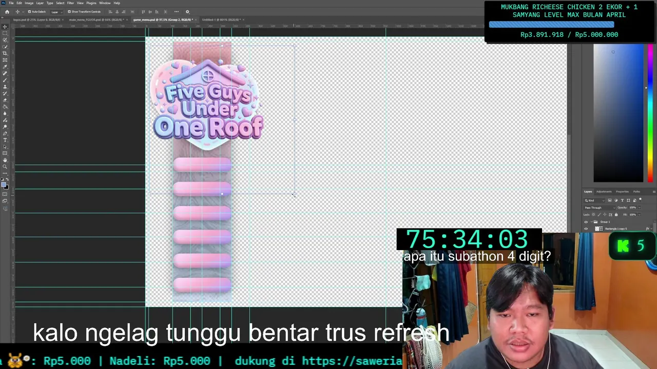Open the Move tool preset picker arrow
The height and width of the screenshot is (369, 657).
[x=23, y=12]
